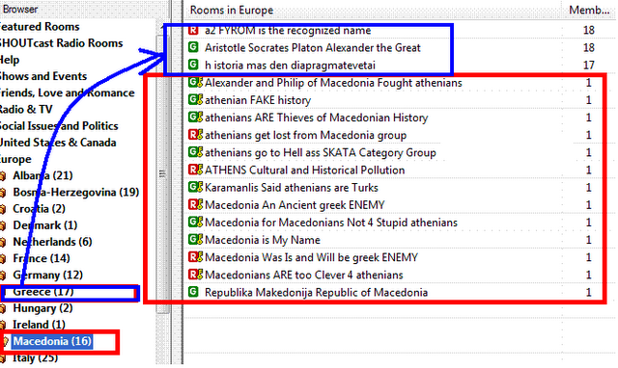Select Italy (25) subcategory
Screen dimensions: 618x368
coord(36,357)
